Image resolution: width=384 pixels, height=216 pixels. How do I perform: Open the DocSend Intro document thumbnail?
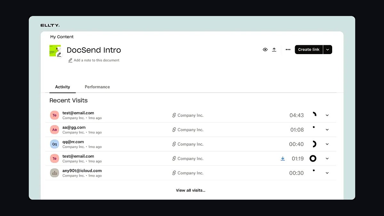55,51
